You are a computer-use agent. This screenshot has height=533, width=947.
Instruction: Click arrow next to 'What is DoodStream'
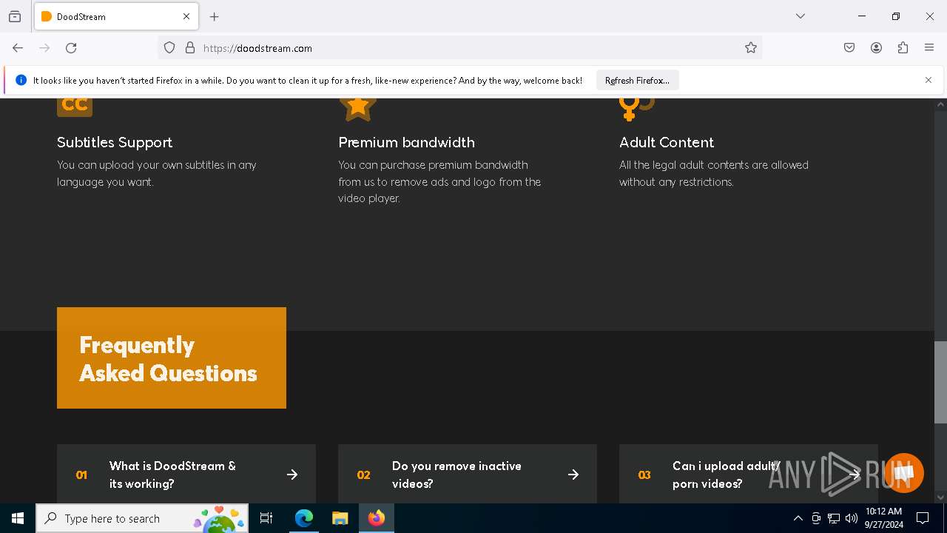pos(292,475)
